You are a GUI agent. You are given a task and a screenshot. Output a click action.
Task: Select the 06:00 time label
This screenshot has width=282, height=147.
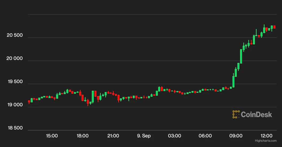pyautogui.click(x=205, y=136)
